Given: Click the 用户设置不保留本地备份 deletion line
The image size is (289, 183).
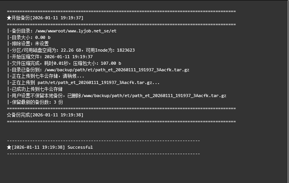Looking at the screenshot, I should pos(117,96).
